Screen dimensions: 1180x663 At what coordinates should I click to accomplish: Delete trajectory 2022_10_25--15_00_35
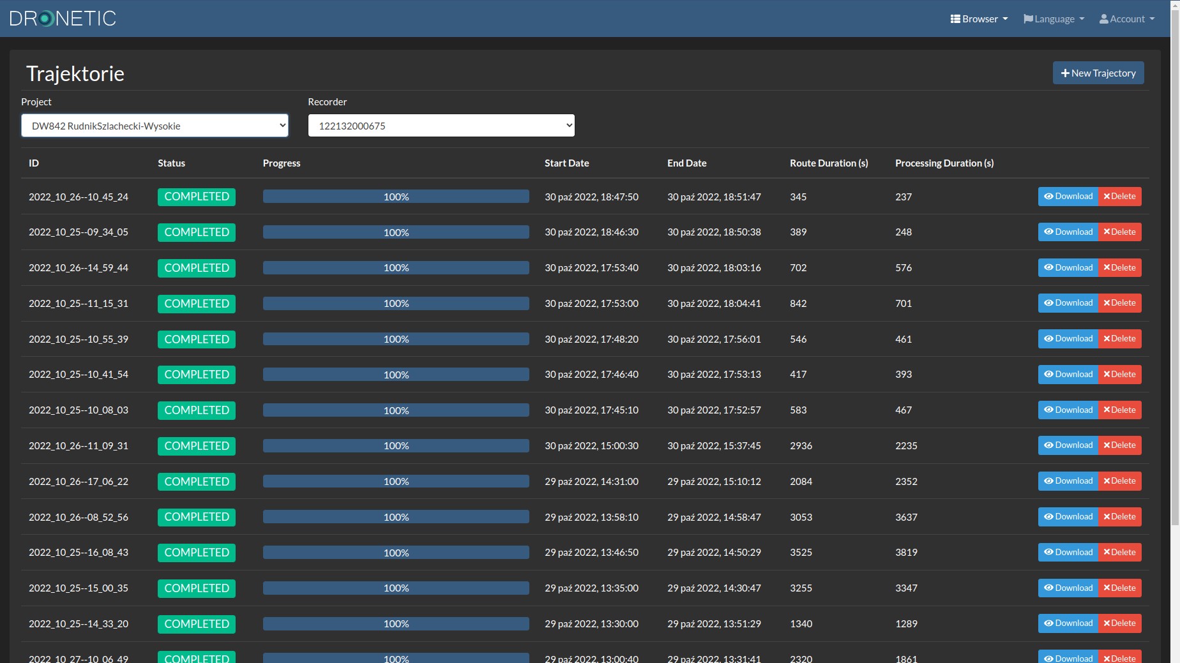(x=1120, y=588)
